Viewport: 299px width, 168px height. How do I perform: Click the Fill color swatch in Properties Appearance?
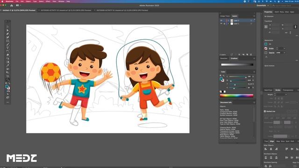[266, 44]
